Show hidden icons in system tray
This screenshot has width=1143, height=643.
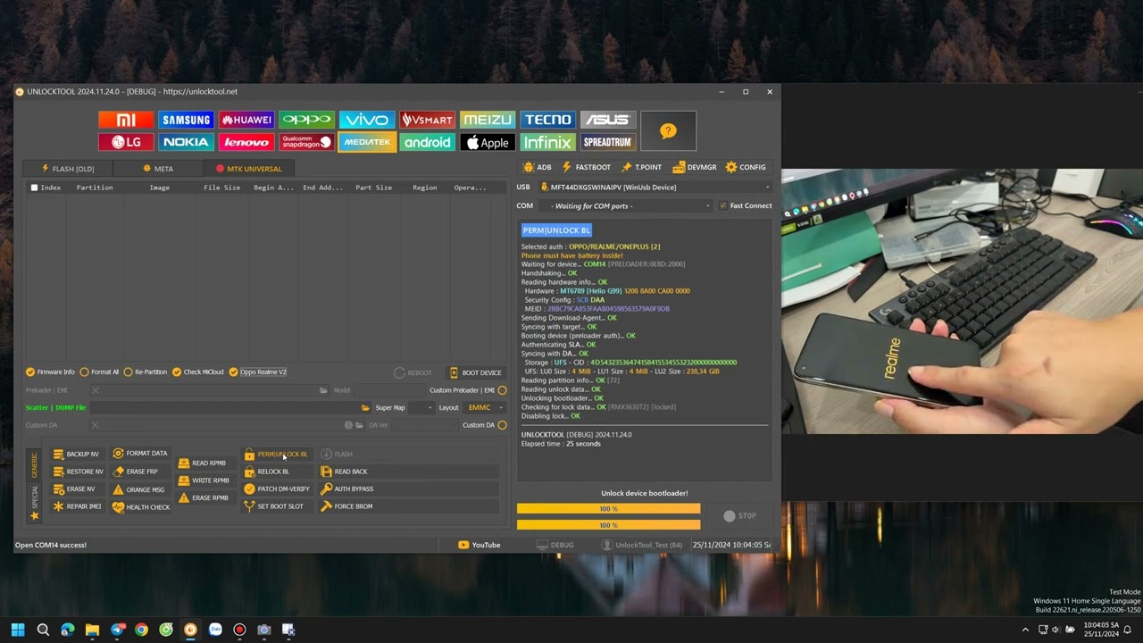pos(1025,630)
